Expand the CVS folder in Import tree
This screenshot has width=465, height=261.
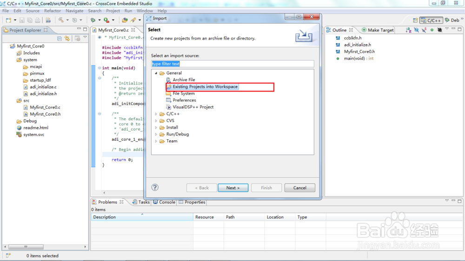156,121
